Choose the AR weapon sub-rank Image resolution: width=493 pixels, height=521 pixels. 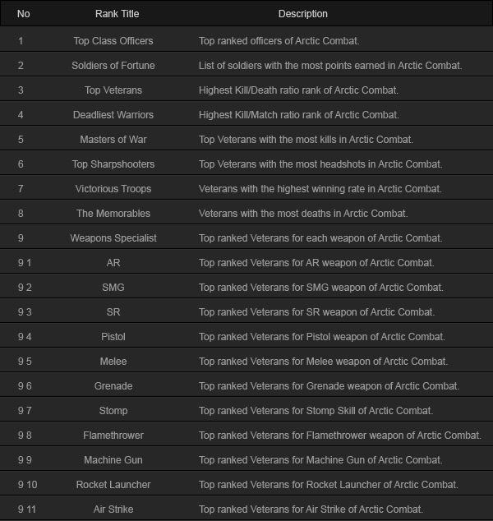point(113,262)
